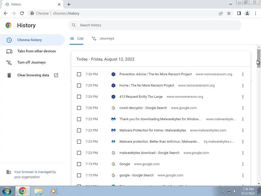
Task: Open the Chrome side panel icon
Action: 239,13
